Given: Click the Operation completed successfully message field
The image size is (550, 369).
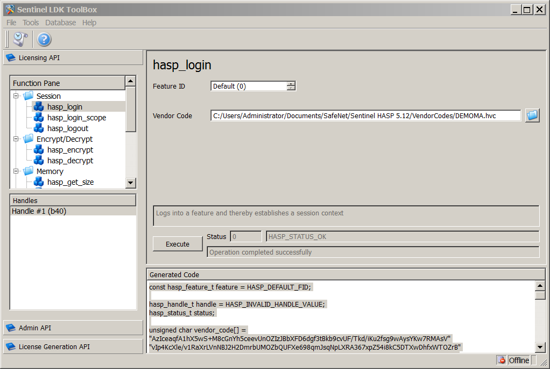Looking at the screenshot, I should (373, 252).
